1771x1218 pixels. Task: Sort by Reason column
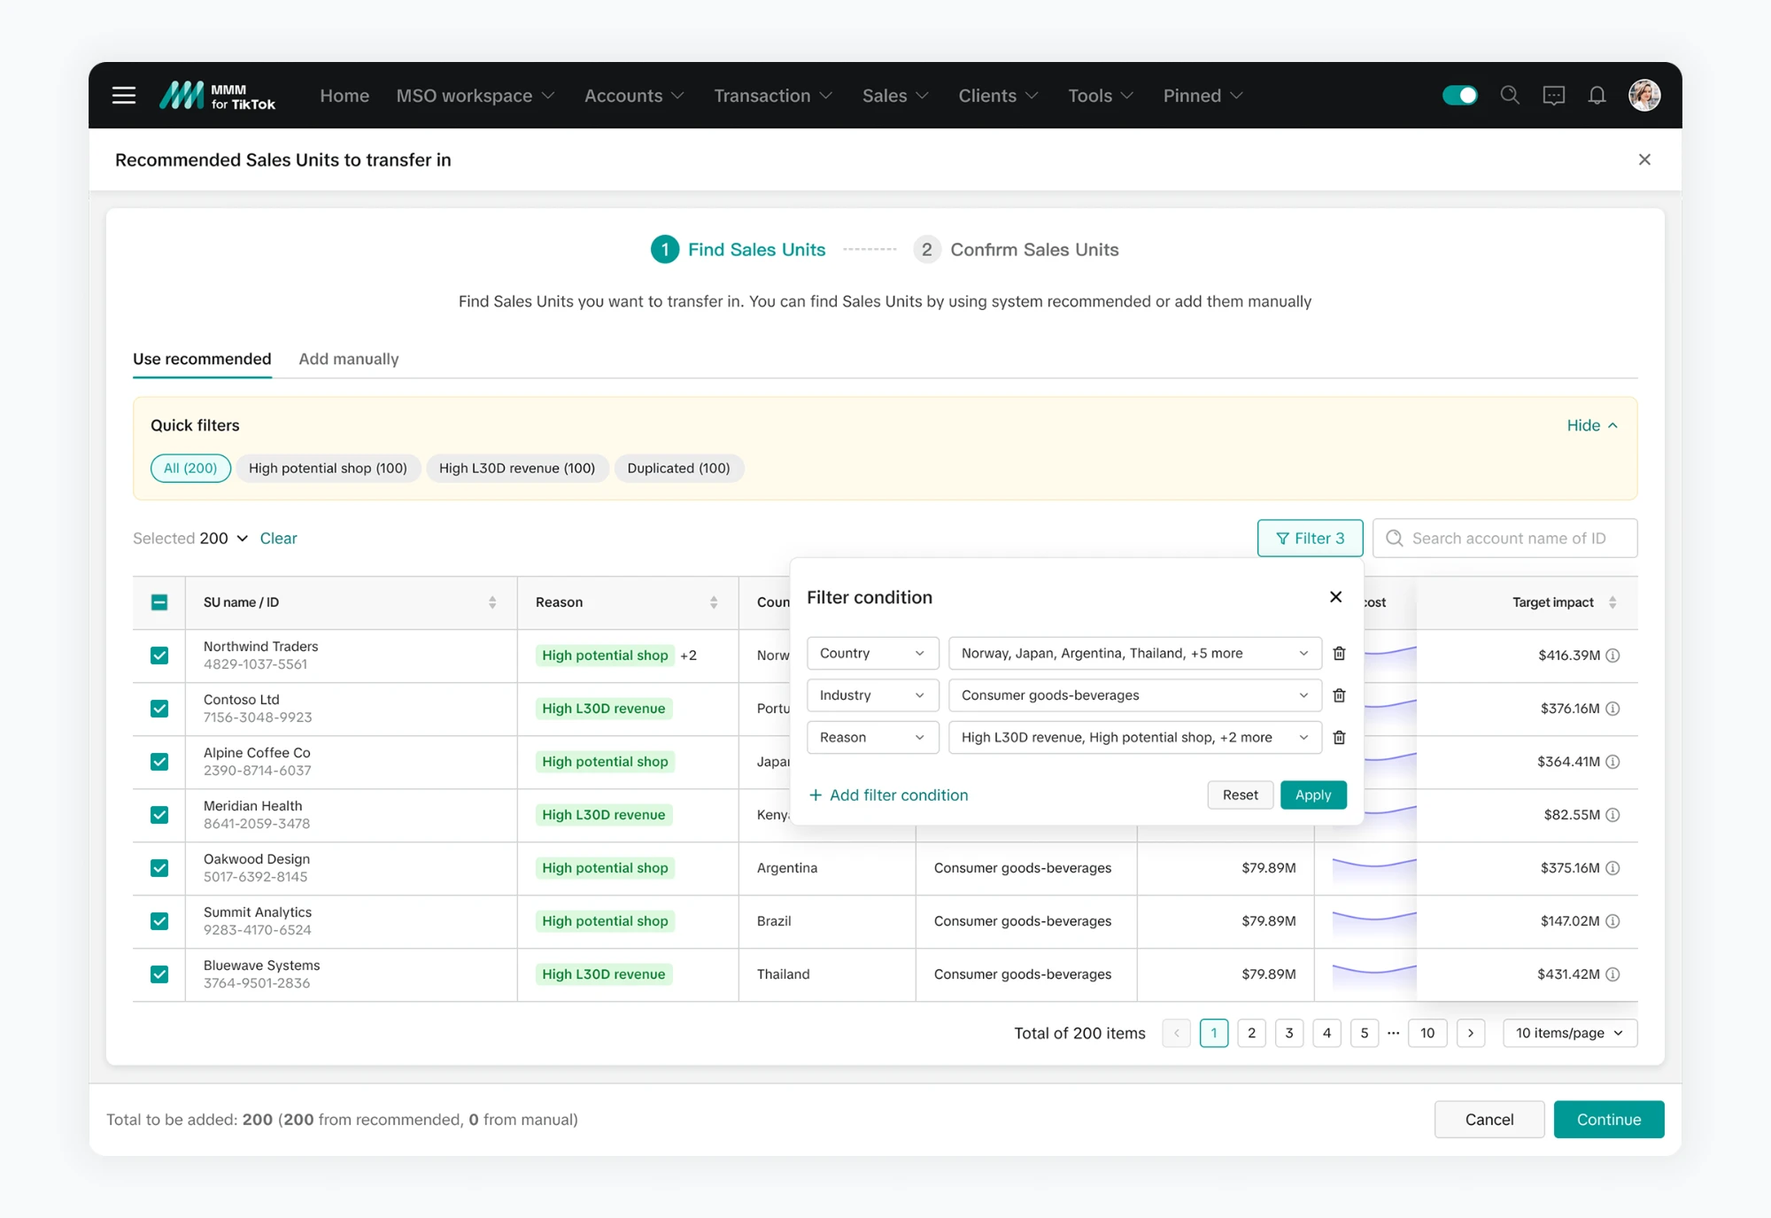714,602
